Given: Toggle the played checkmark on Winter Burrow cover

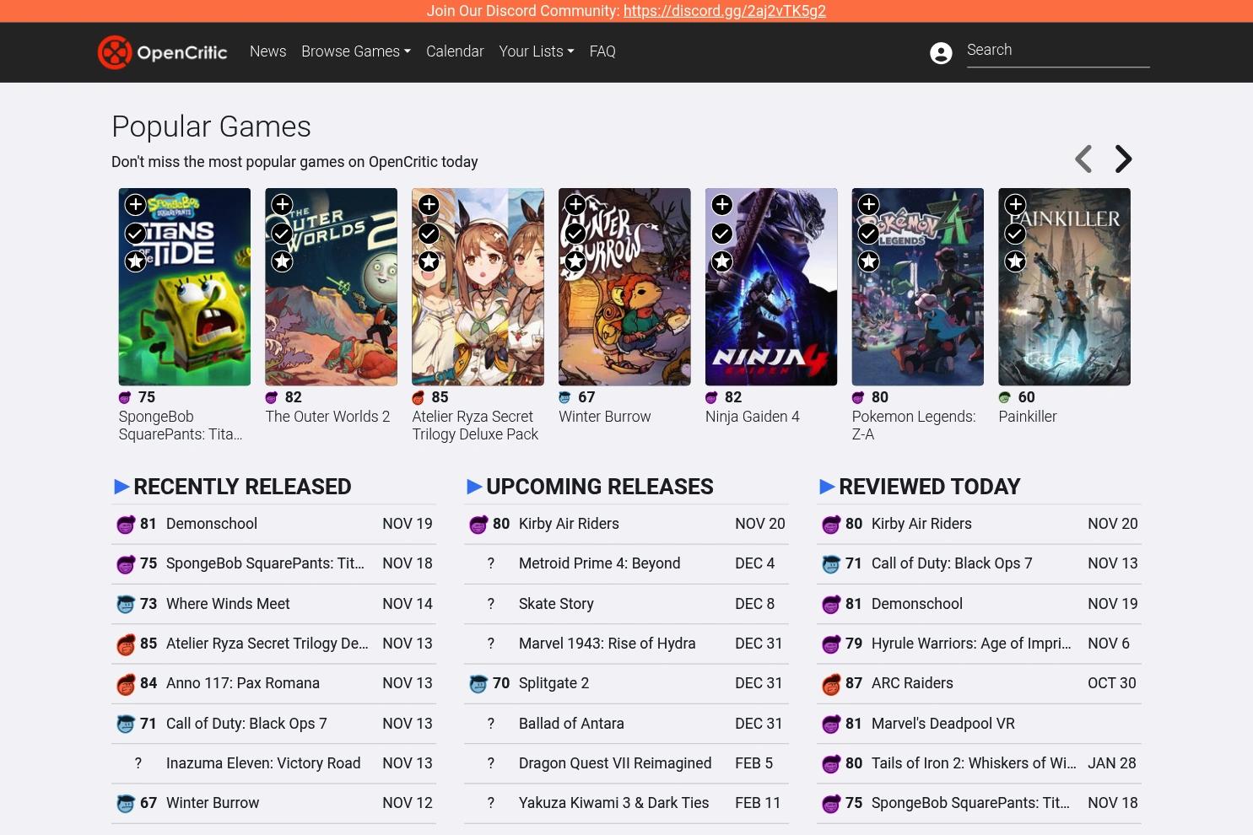Looking at the screenshot, I should pos(575,233).
